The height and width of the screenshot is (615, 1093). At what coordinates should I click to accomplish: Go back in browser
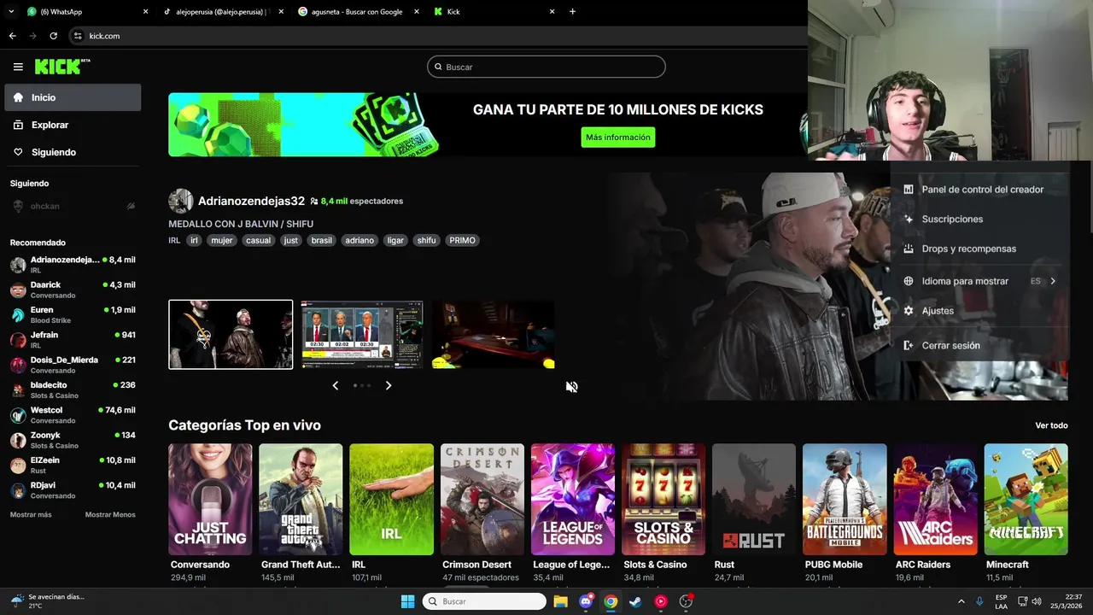click(x=13, y=36)
